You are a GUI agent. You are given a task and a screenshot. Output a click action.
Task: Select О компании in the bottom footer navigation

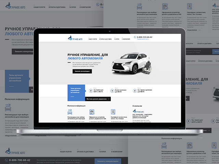tap(117, 152)
